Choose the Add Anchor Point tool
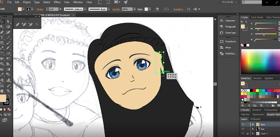Viewport: 280px width, 137px height. click(x=24, y=24)
